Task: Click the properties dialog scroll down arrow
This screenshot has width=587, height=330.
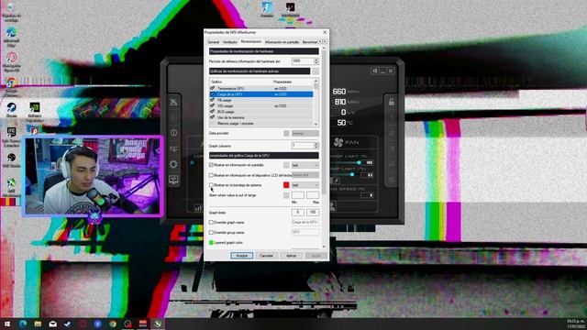Action: [x=324, y=247]
